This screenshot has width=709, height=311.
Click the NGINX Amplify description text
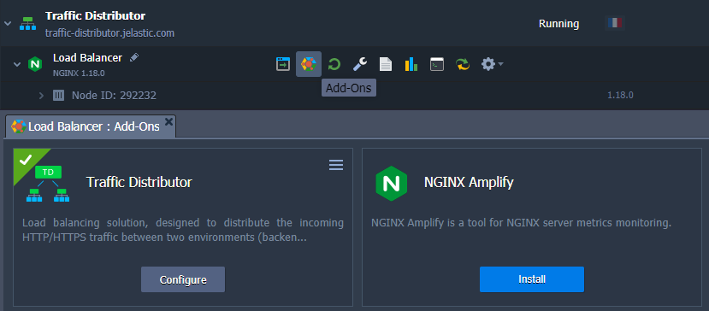point(522,223)
